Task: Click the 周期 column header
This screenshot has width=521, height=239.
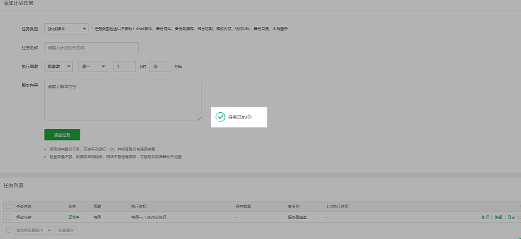Action: pyautogui.click(x=97, y=206)
